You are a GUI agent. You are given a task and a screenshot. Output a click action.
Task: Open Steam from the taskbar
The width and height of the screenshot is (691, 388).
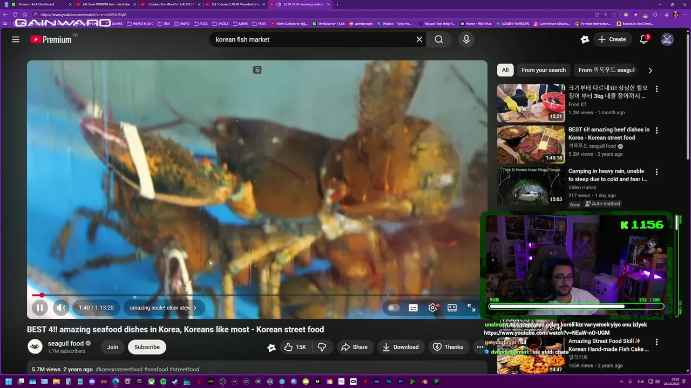(175, 382)
